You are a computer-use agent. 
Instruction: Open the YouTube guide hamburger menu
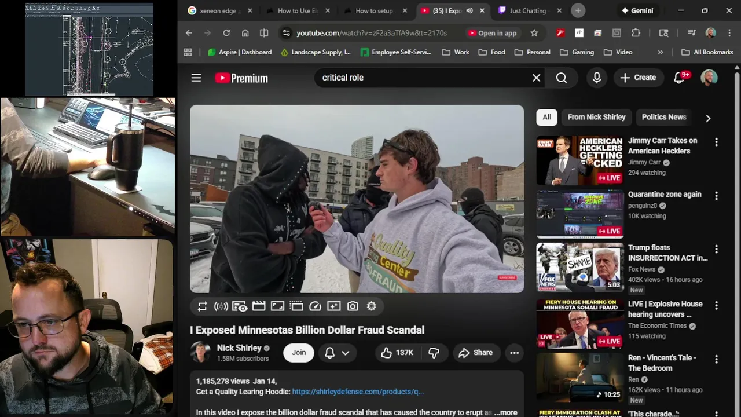[x=196, y=78]
